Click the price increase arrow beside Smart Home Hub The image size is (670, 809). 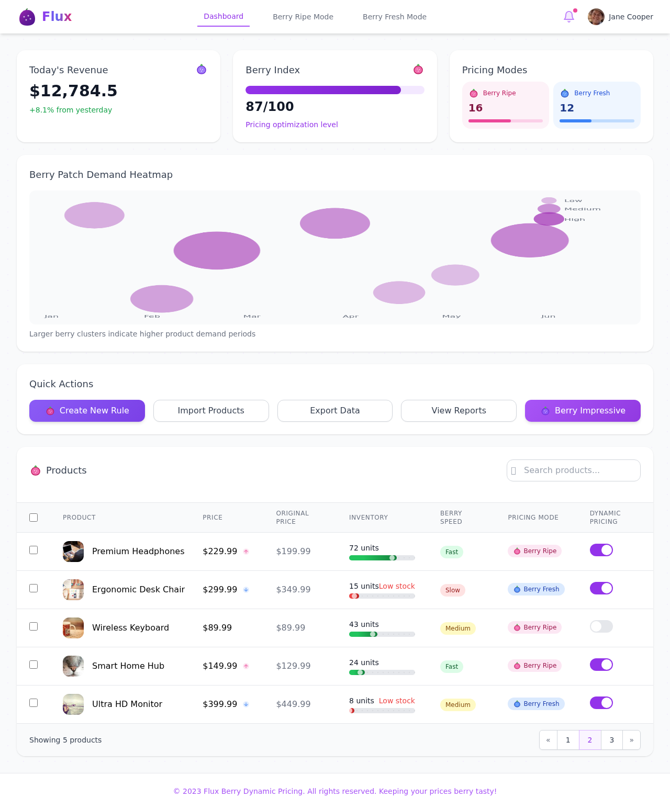[246, 666]
